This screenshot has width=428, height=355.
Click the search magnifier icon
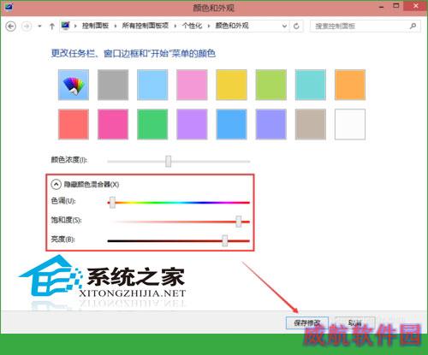pos(413,26)
